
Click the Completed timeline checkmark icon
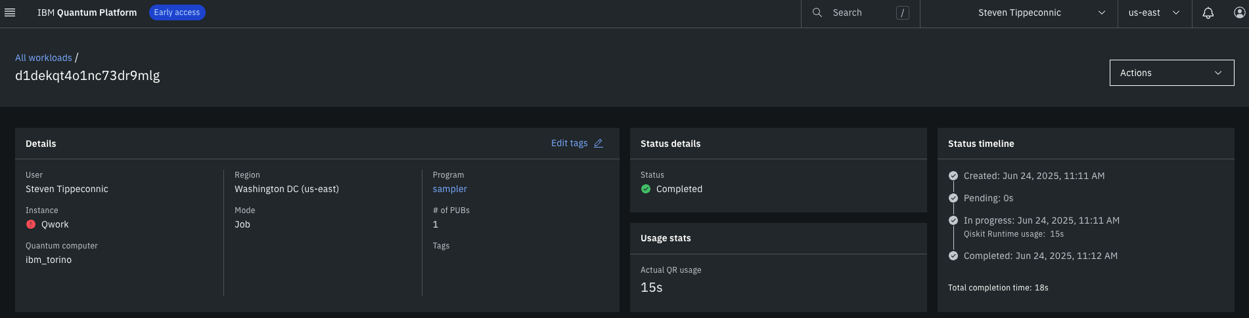[953, 256]
